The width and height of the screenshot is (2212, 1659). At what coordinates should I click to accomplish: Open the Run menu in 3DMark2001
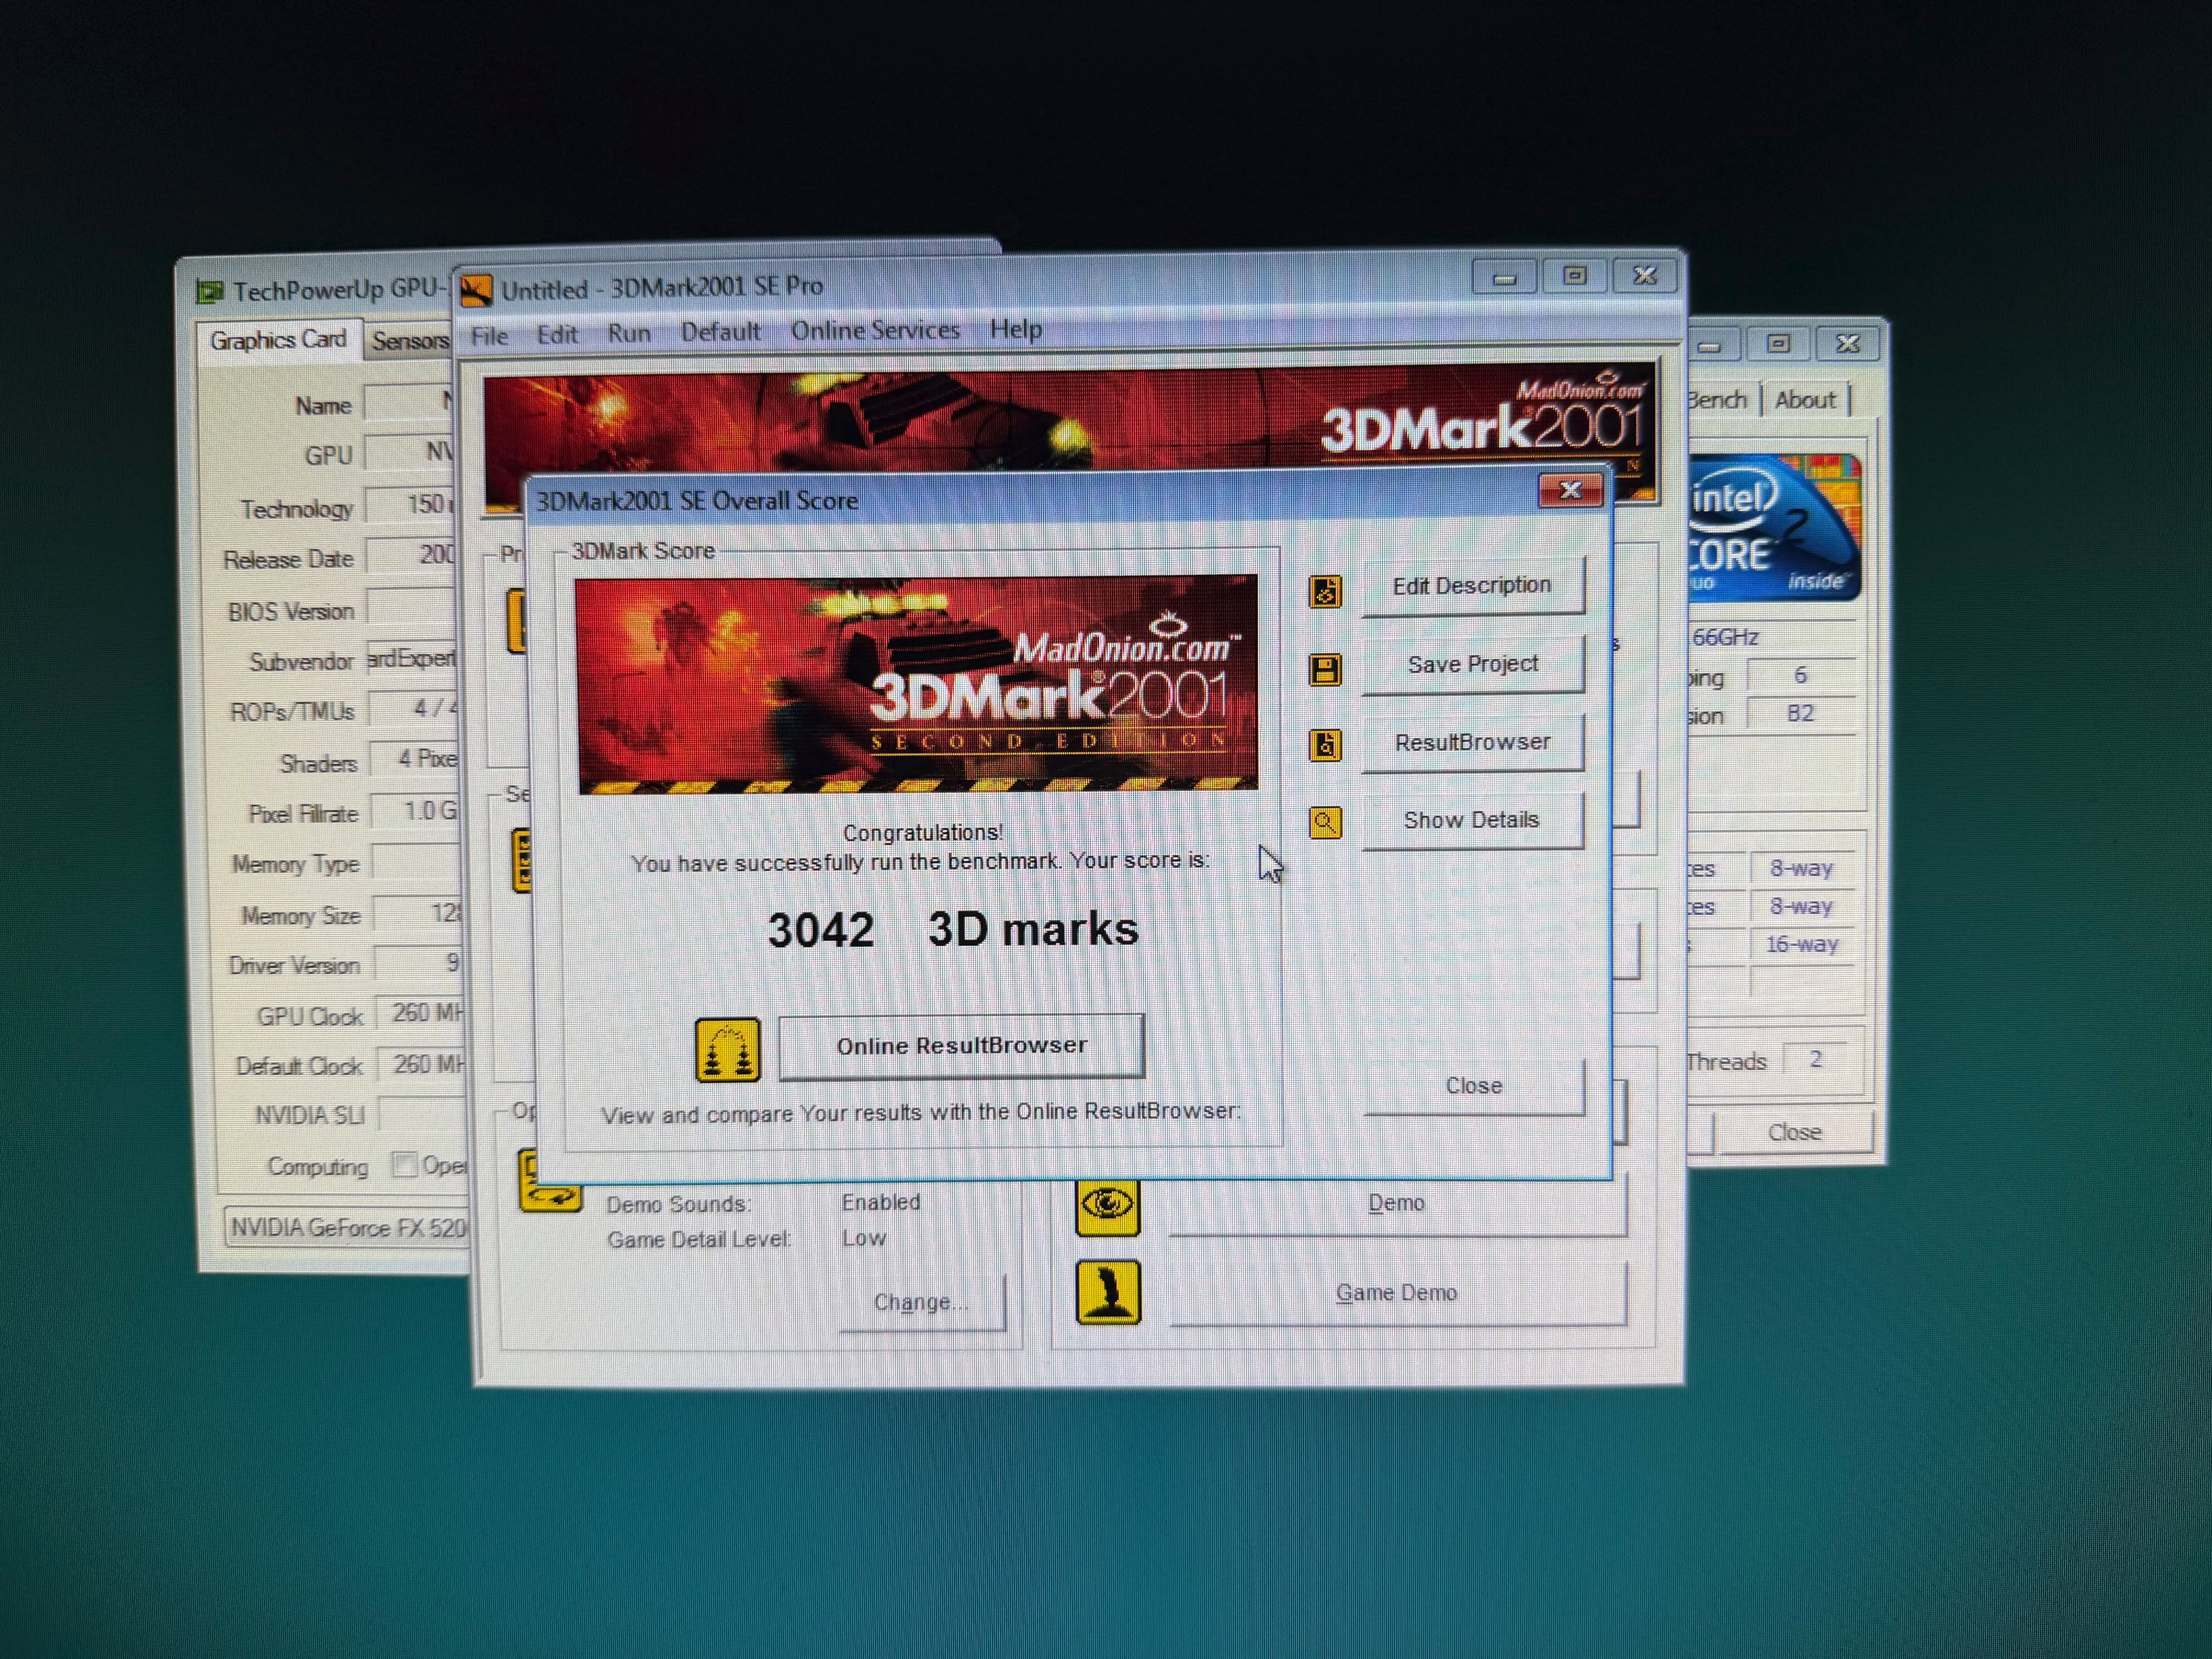(629, 333)
